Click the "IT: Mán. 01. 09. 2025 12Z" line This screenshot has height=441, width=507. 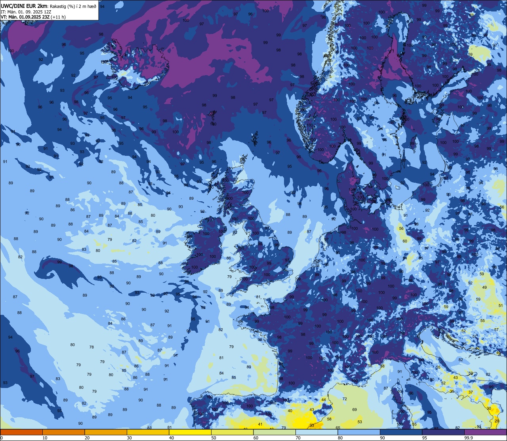[x=26, y=11]
